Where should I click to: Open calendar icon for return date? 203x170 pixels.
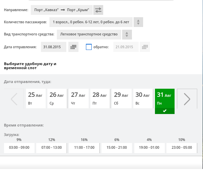coord(144,47)
